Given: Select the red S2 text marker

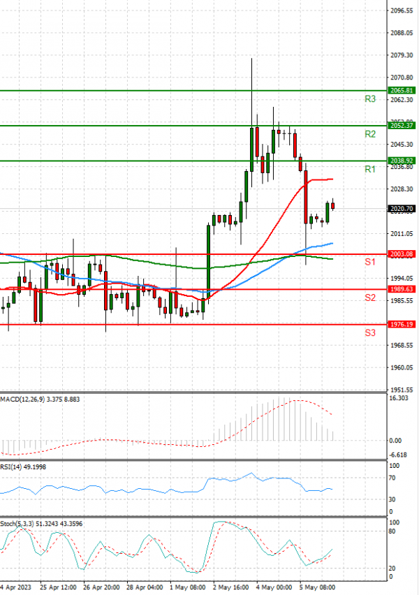Looking at the screenshot, I should (370, 297).
